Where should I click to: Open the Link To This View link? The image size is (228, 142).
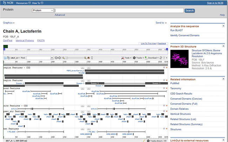coord(148,43)
